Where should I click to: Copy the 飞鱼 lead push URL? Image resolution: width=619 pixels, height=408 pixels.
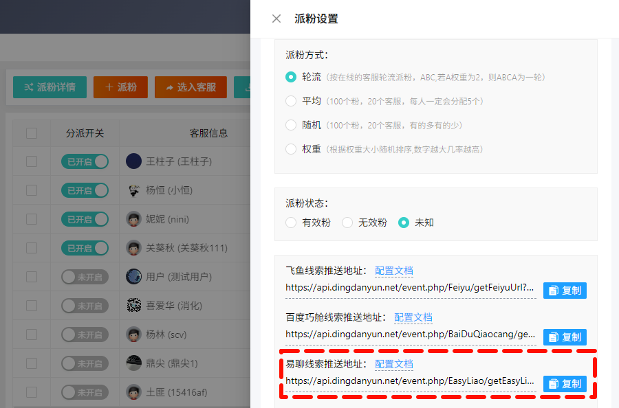tap(565, 291)
